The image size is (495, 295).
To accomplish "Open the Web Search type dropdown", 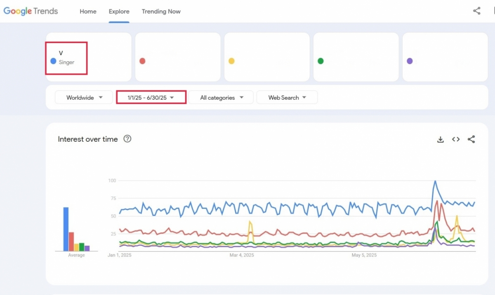I will pos(287,98).
